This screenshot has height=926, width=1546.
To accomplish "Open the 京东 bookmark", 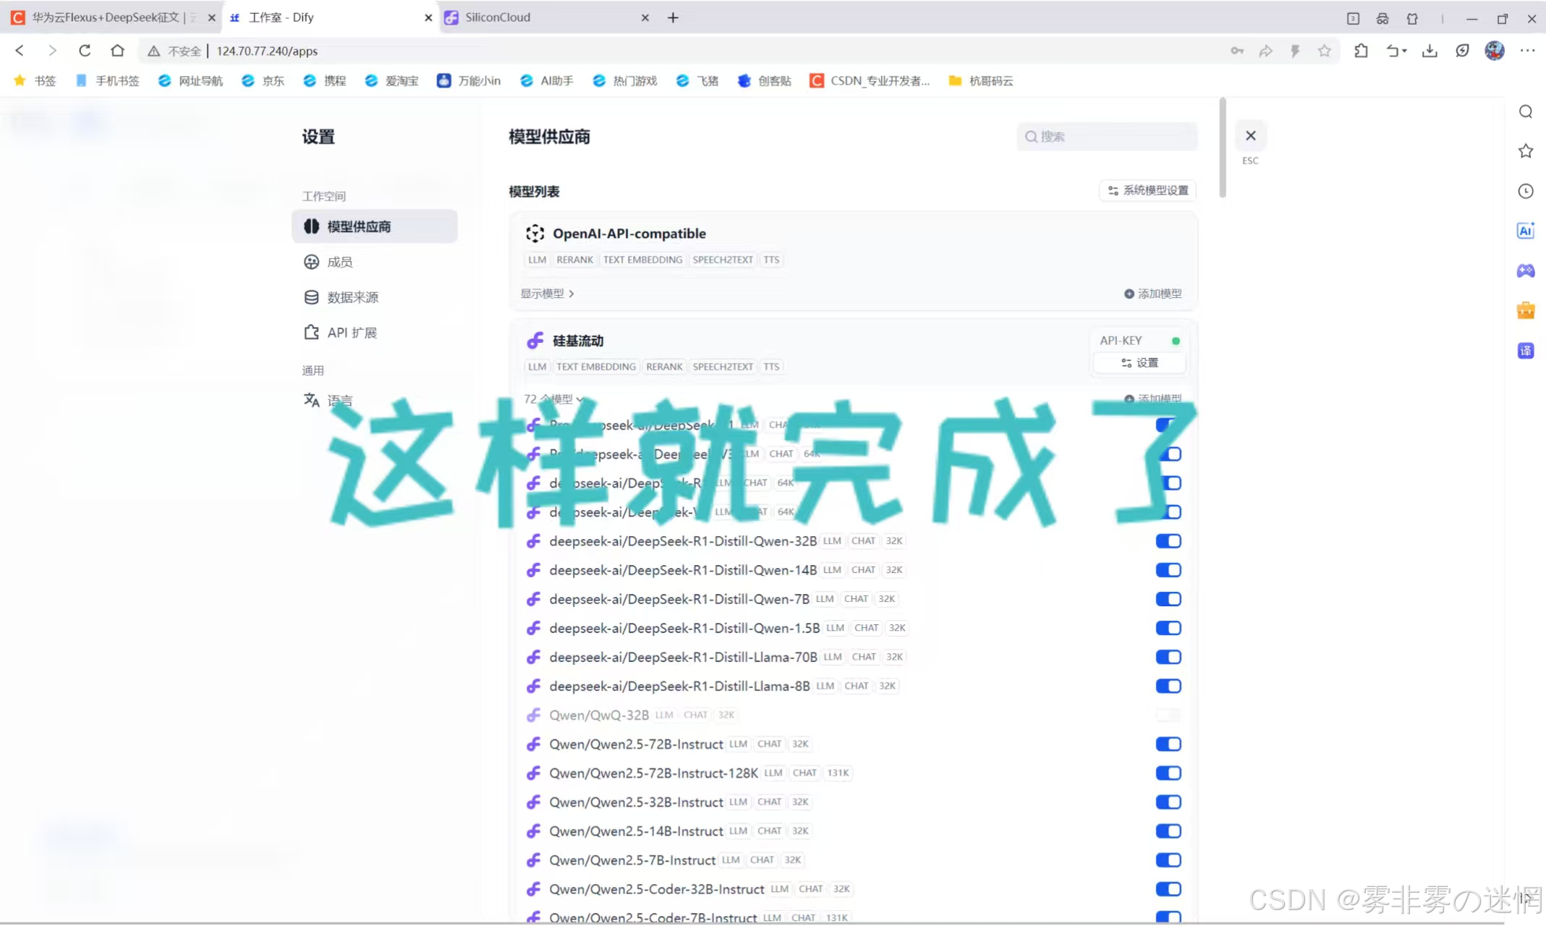I will pos(263,80).
